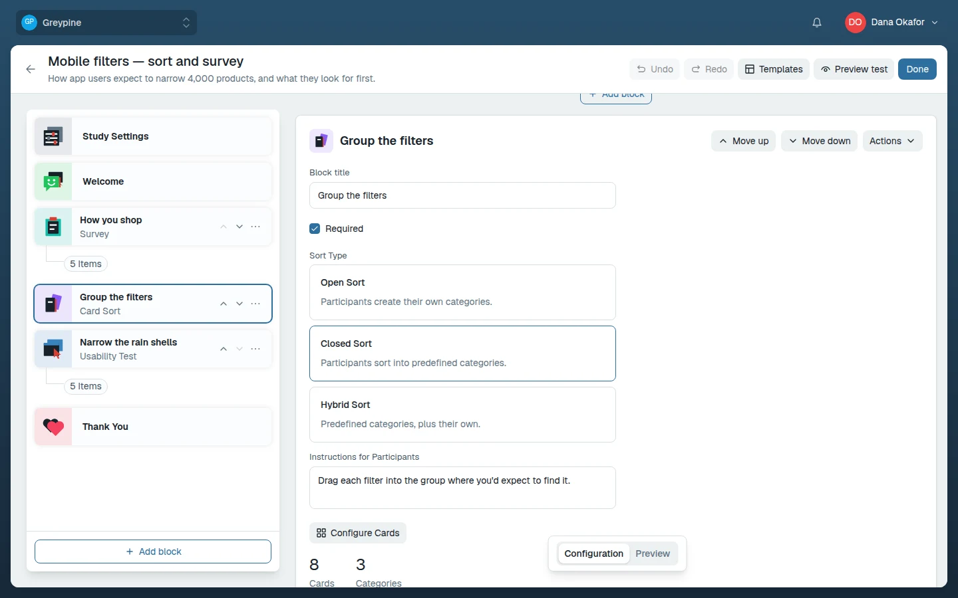Open more options for Narrow the rain shells
958x598 pixels.
[x=255, y=349]
